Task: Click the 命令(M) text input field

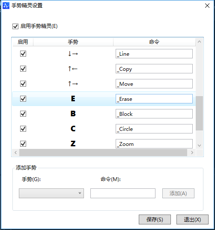Action: (123, 194)
